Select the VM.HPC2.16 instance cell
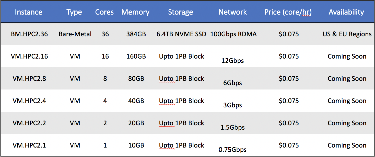This screenshot has height=157, width=375. [29, 56]
